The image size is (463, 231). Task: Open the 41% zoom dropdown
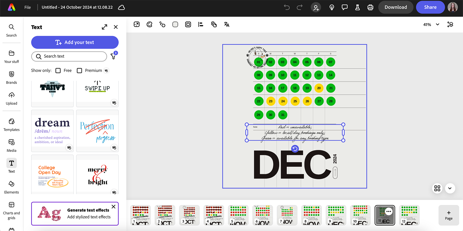pos(431,24)
